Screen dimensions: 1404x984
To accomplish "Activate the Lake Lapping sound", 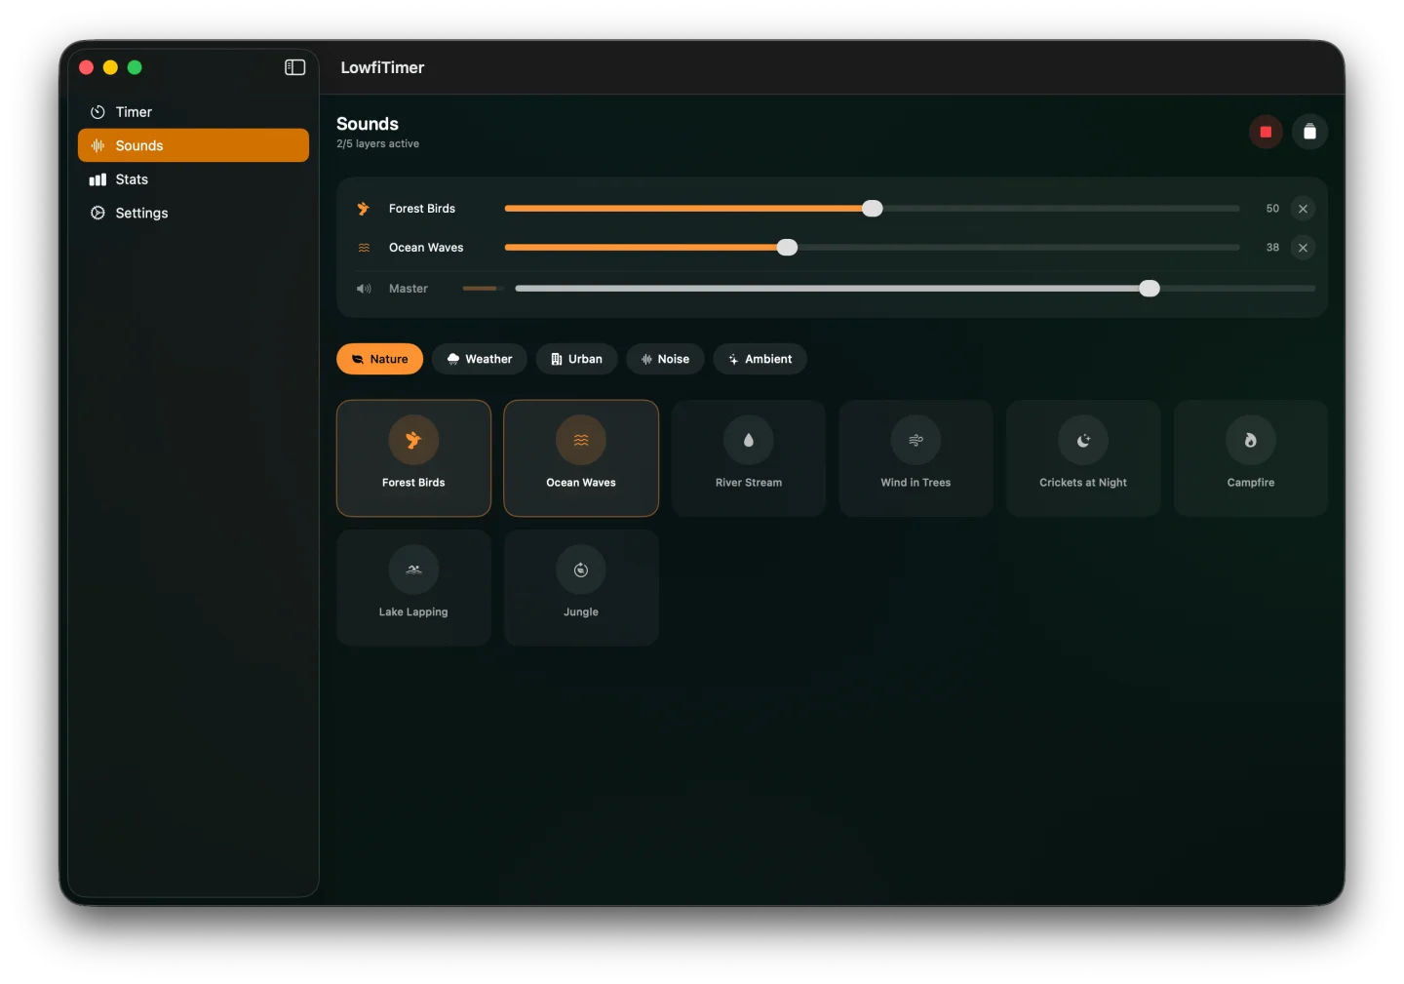I will coord(412,587).
